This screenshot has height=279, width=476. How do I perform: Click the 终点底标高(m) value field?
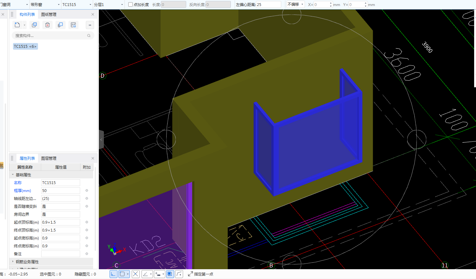[x=60, y=246]
